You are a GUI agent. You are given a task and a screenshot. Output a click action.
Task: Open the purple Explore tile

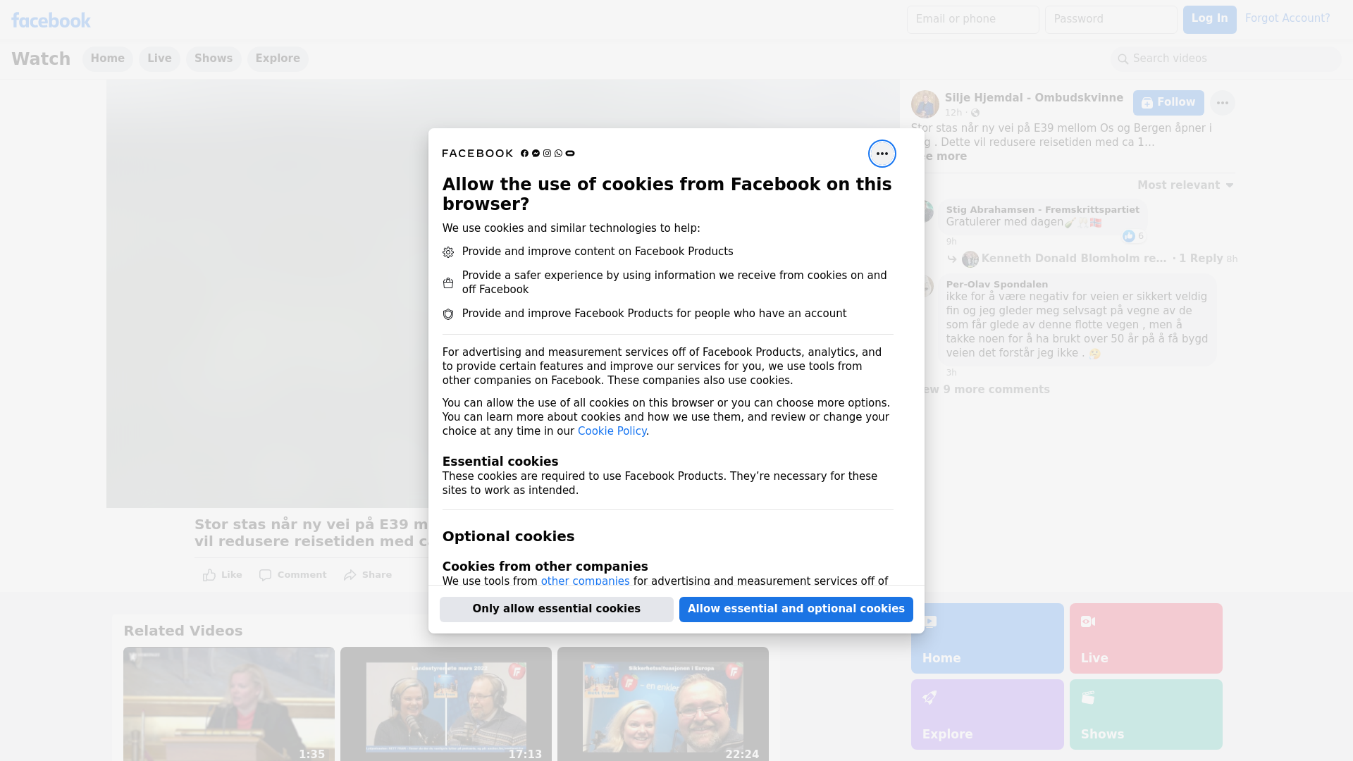987,714
